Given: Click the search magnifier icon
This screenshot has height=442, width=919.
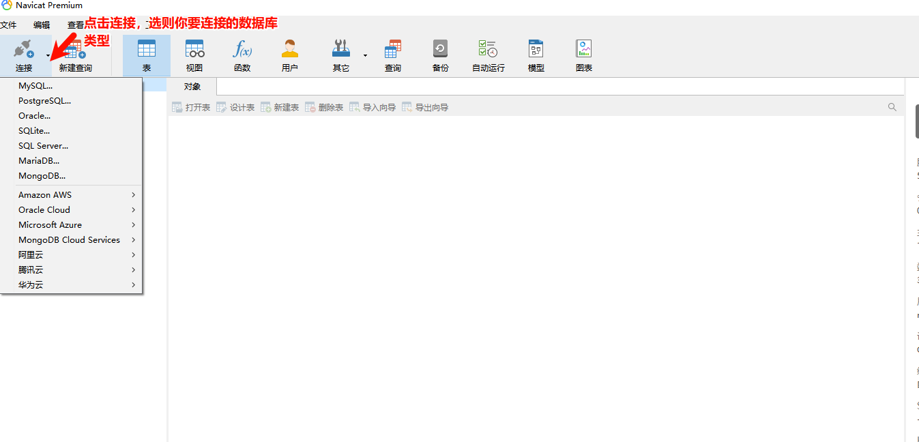Looking at the screenshot, I should (892, 107).
